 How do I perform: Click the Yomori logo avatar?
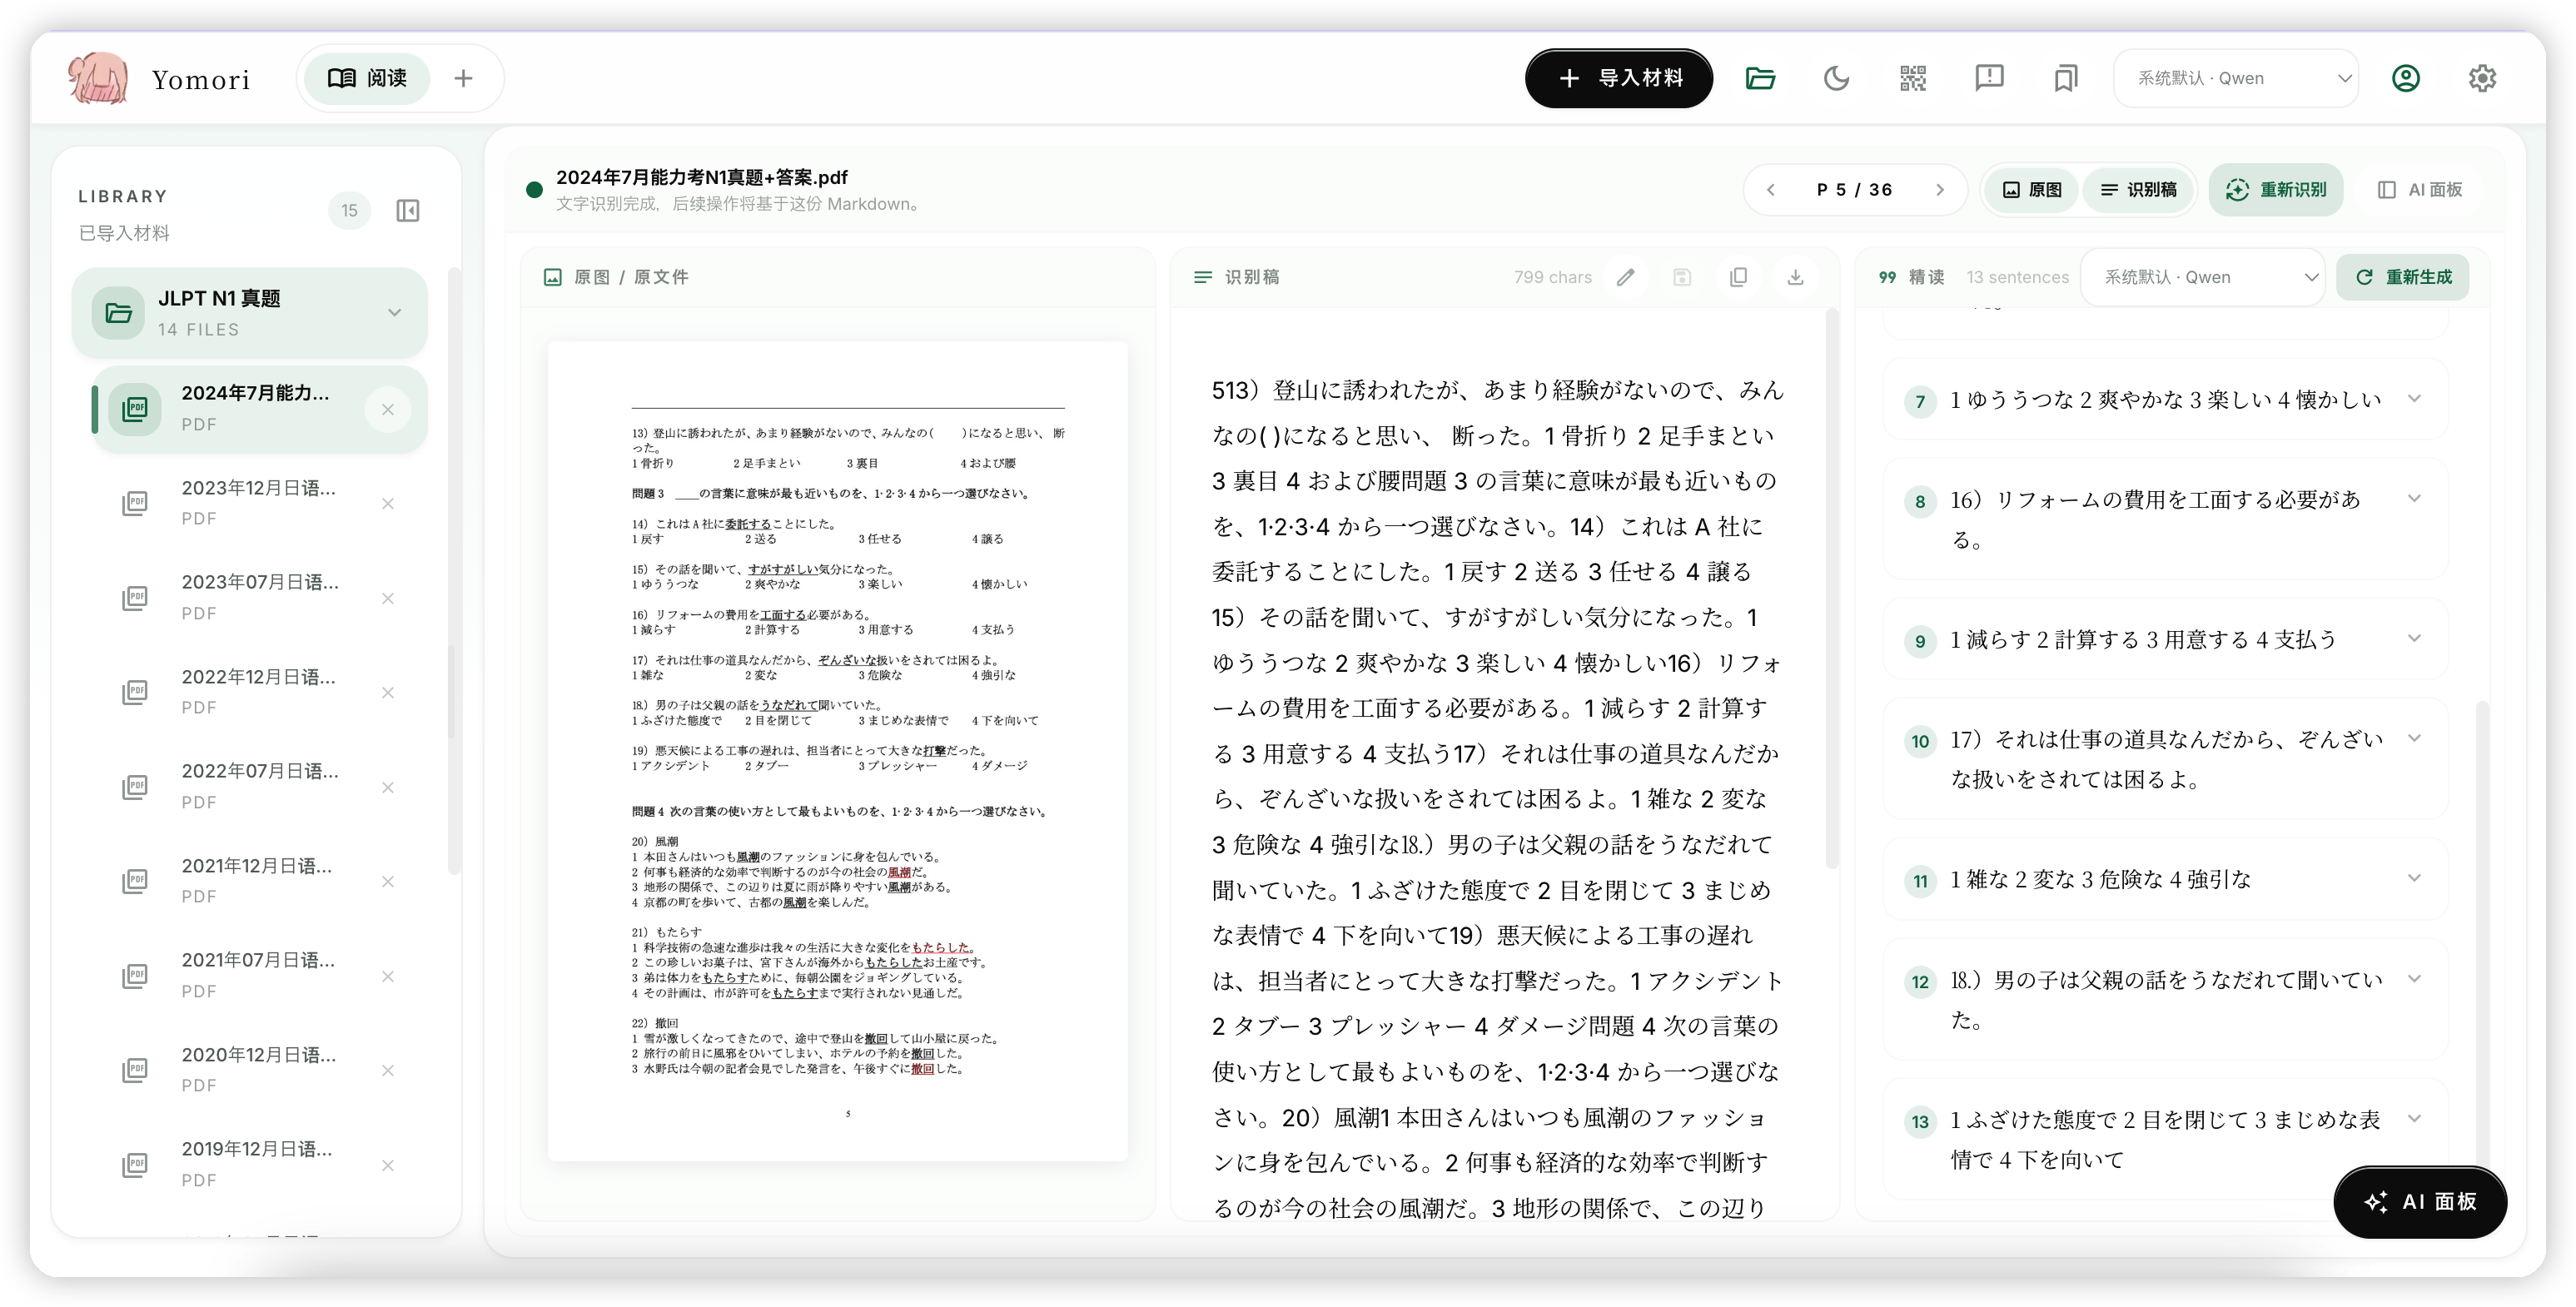(x=97, y=78)
